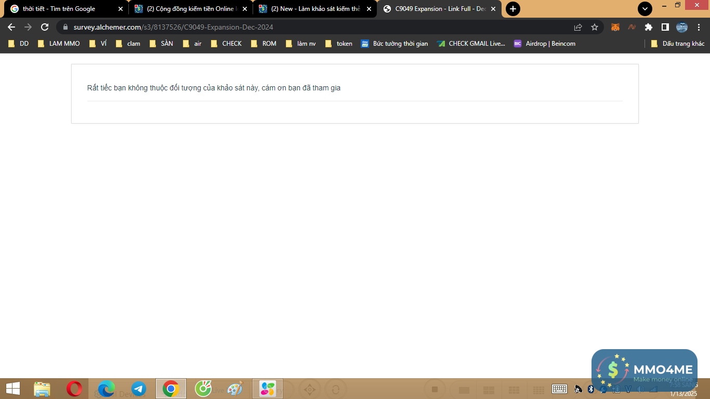This screenshot has height=399, width=710.
Task: Select the 'C9049 Expansion - Link Full' tab
Action: coord(439,9)
